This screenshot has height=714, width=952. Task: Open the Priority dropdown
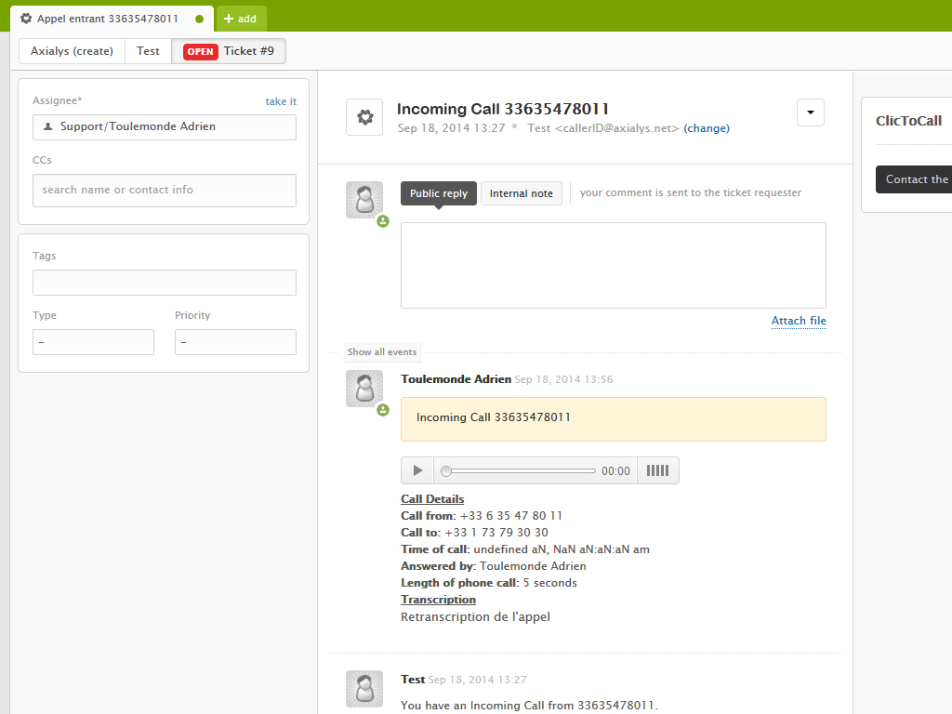pos(235,342)
